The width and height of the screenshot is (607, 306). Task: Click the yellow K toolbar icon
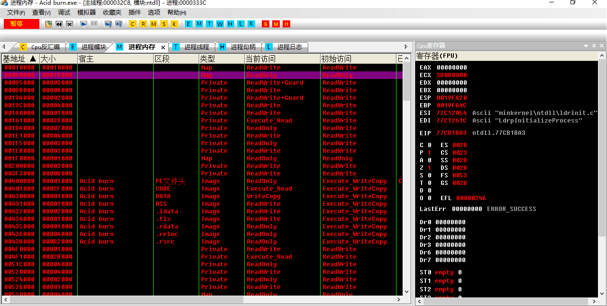pyautogui.click(x=174, y=24)
